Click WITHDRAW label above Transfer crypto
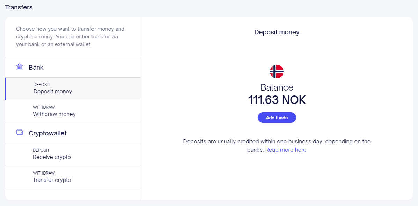The width and height of the screenshot is (418, 206). (x=44, y=173)
